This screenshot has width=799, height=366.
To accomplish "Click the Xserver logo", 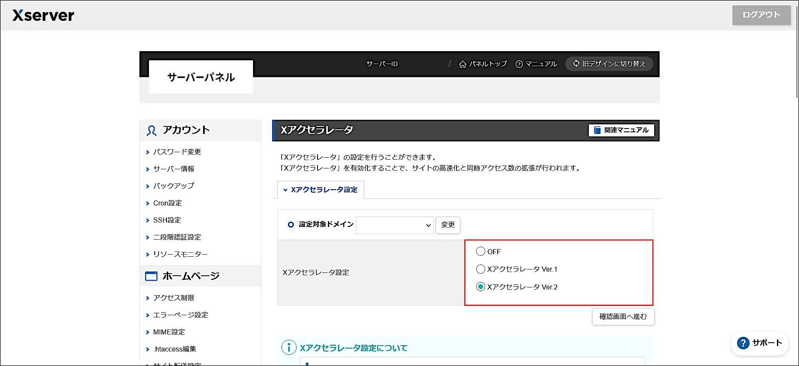I will click(x=43, y=15).
